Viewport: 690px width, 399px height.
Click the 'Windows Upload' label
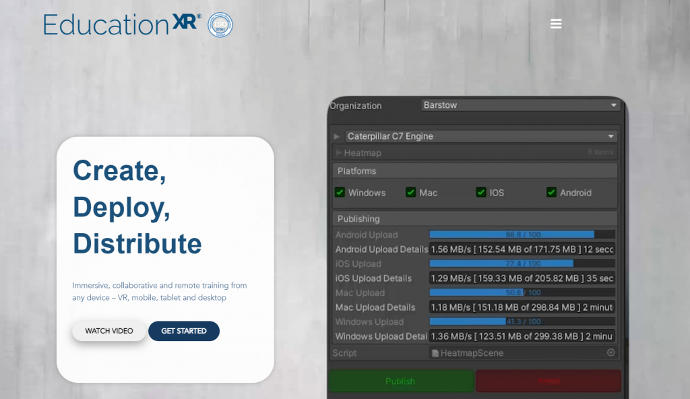click(x=369, y=322)
